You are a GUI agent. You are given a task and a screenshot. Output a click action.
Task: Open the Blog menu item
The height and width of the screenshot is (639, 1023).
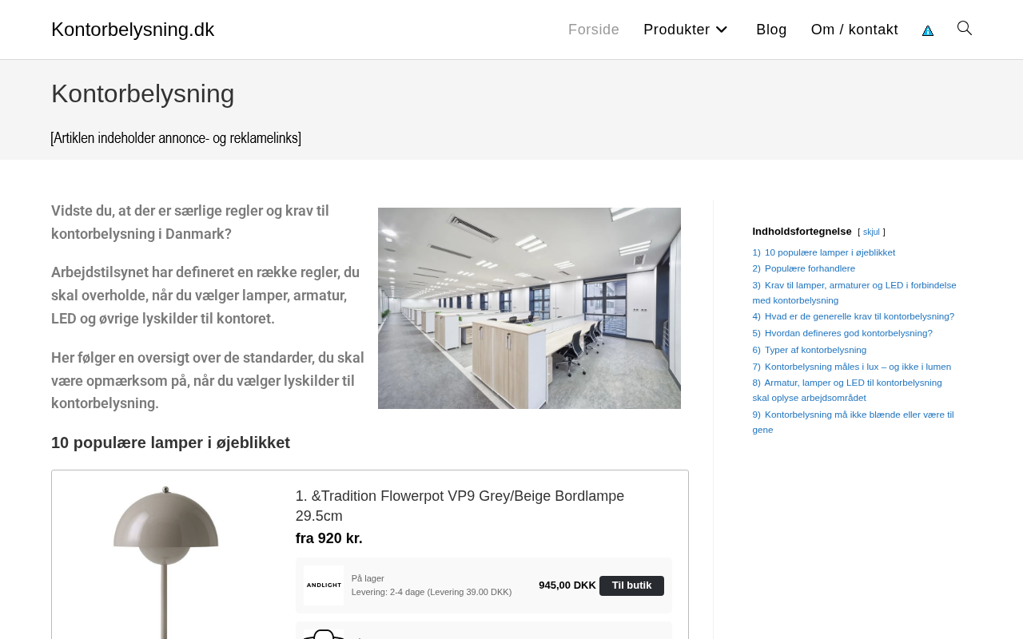tap(771, 30)
